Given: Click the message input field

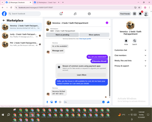Looking at the screenshot, I should [x=83, y=102].
